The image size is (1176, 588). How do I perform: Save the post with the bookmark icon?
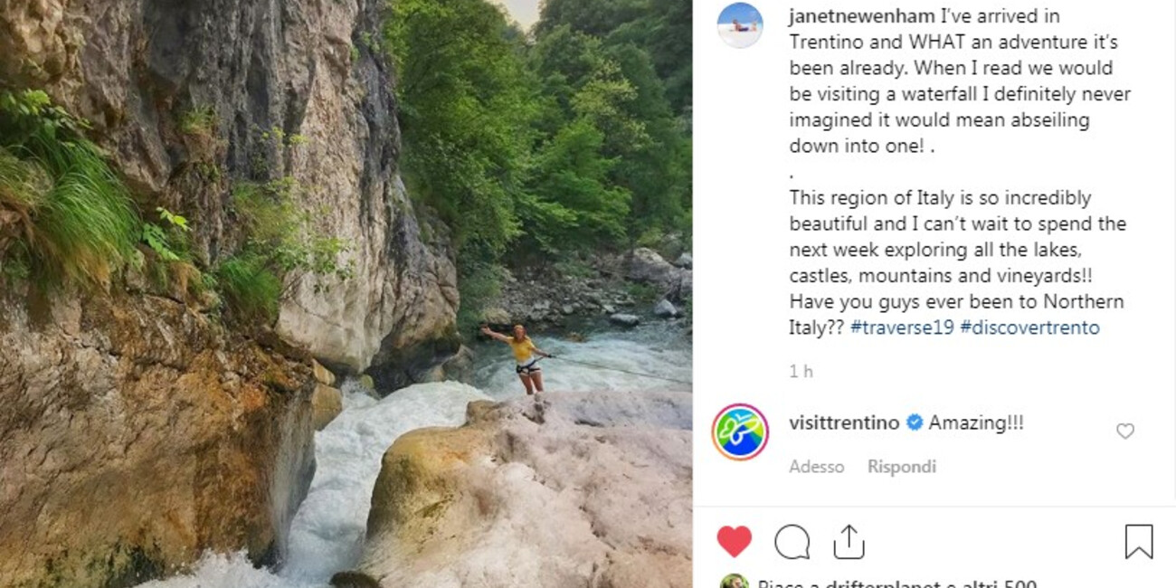(1138, 538)
